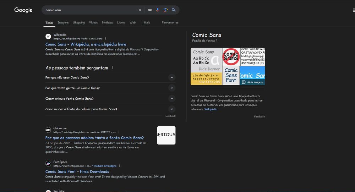Click the Wikipedia favicon

48,37
